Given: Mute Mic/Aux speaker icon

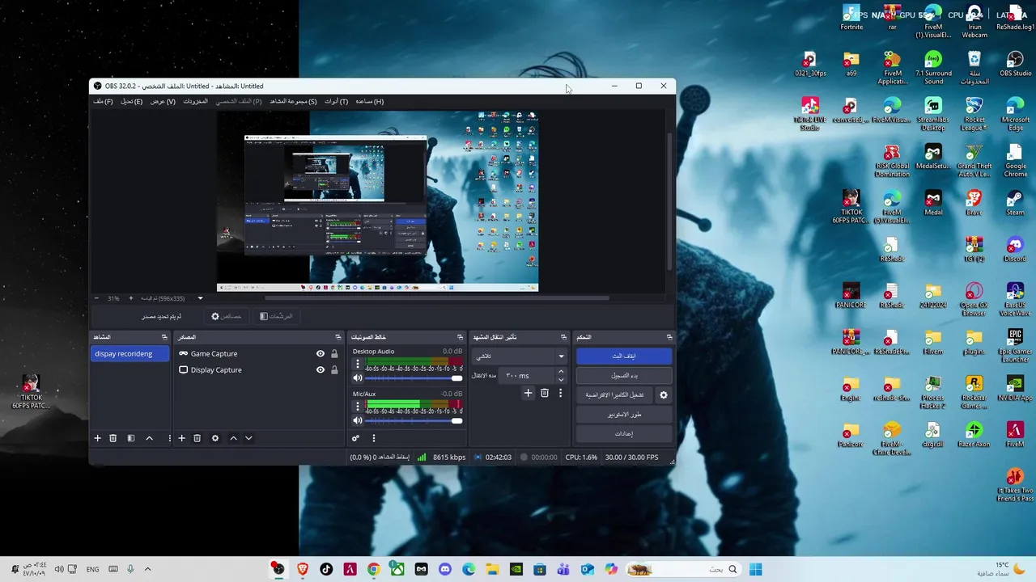Looking at the screenshot, I should coord(358,420).
